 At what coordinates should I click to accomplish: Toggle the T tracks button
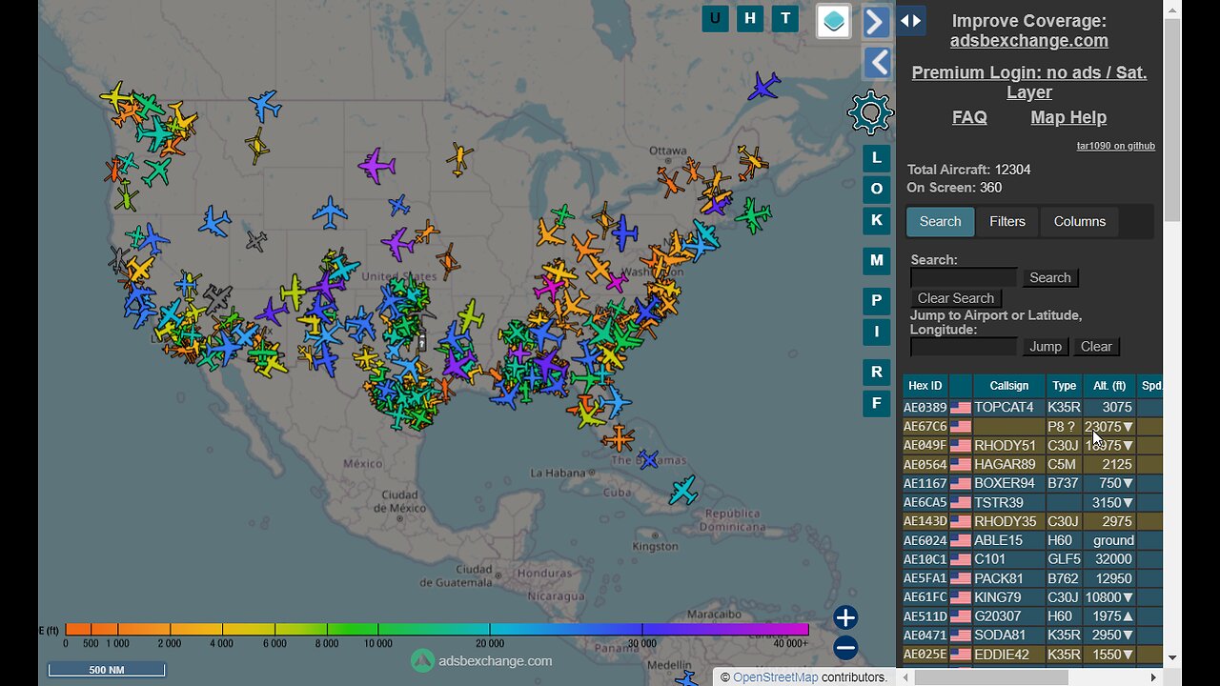pyautogui.click(x=785, y=18)
